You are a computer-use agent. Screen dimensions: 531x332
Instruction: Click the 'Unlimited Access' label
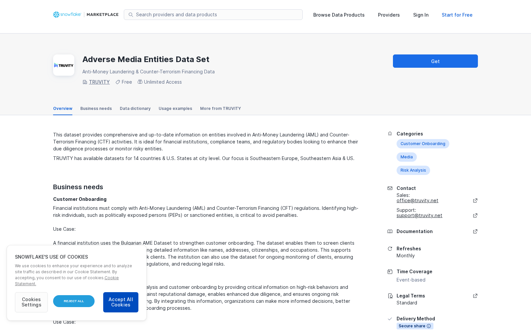point(163,82)
